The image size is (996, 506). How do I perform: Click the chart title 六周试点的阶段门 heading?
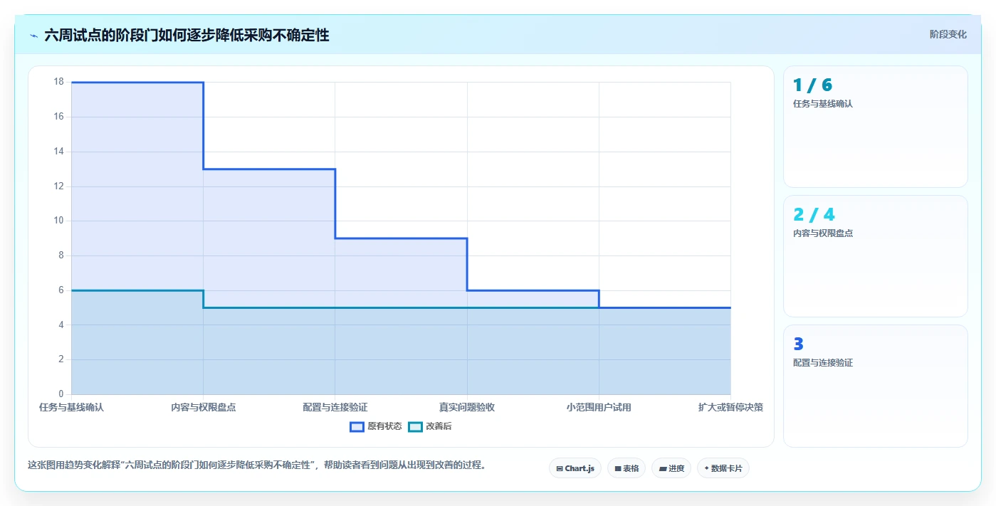click(x=187, y=35)
